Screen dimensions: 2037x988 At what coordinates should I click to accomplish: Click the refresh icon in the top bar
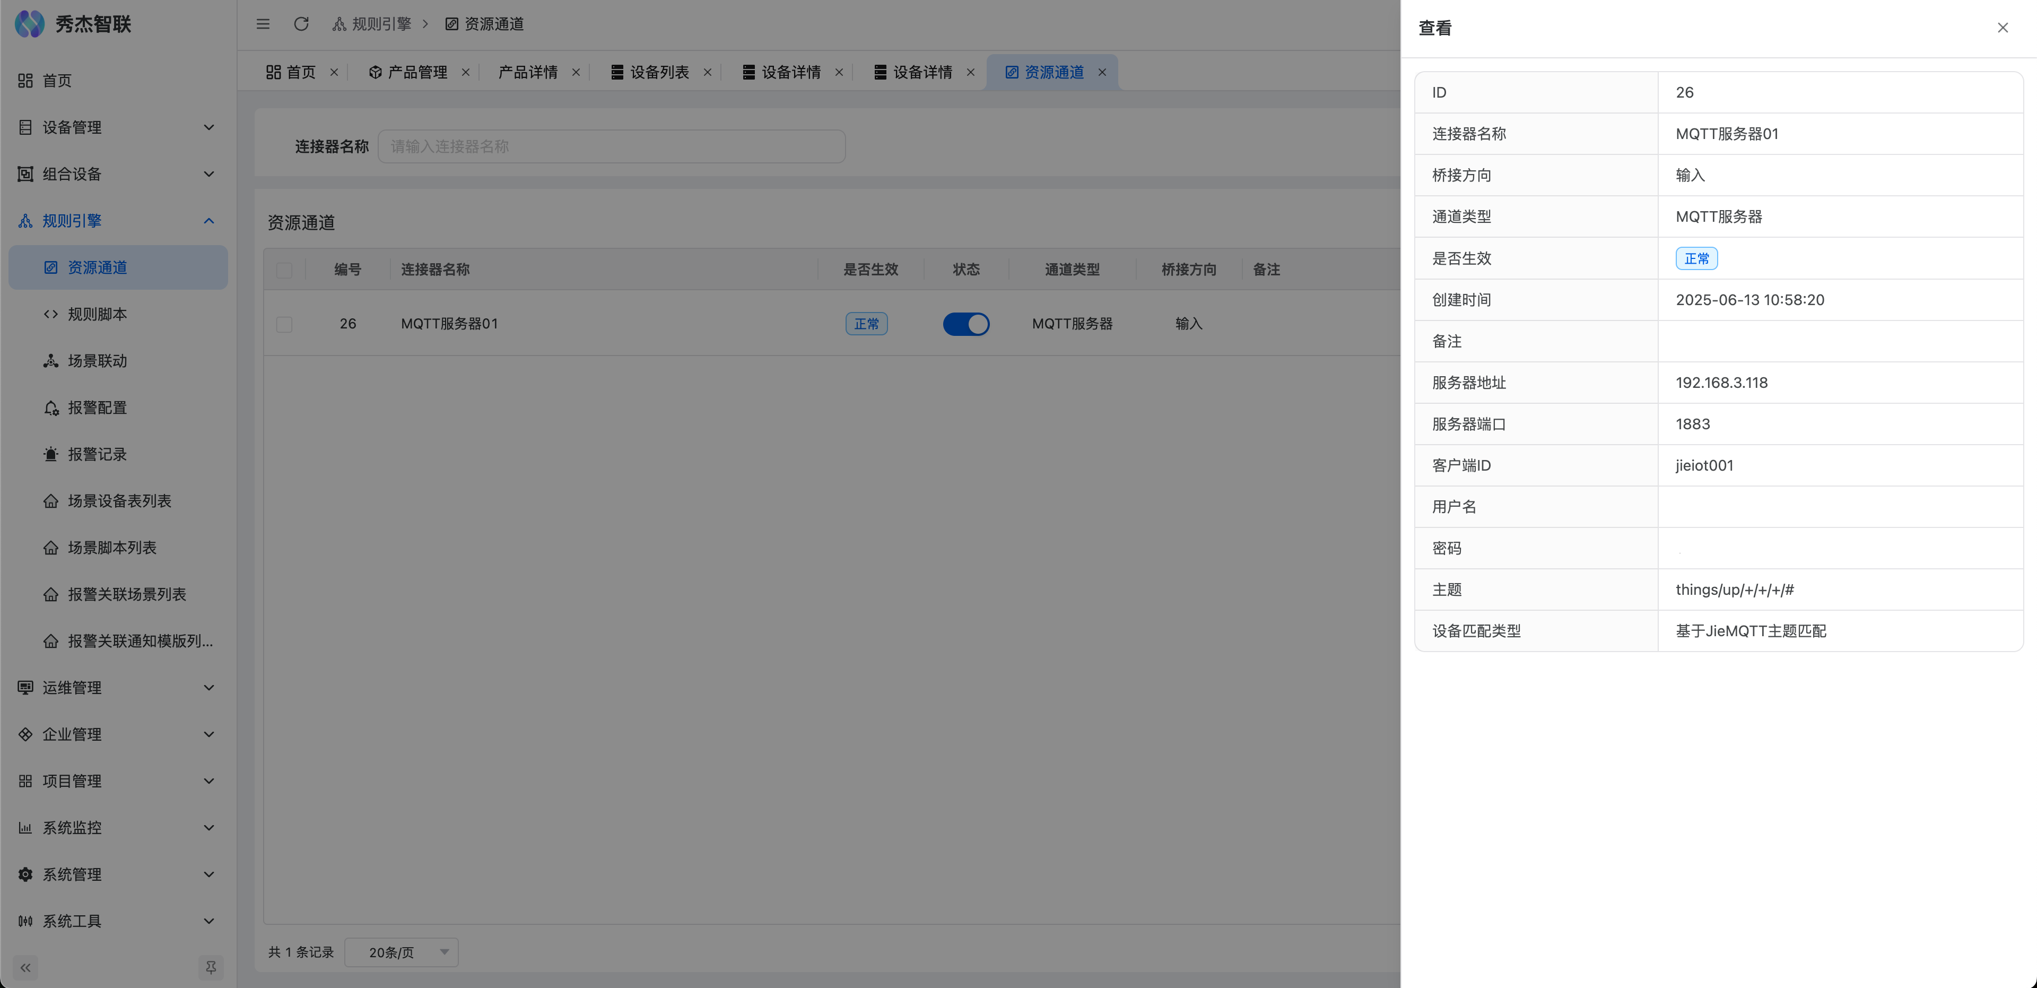(x=301, y=24)
